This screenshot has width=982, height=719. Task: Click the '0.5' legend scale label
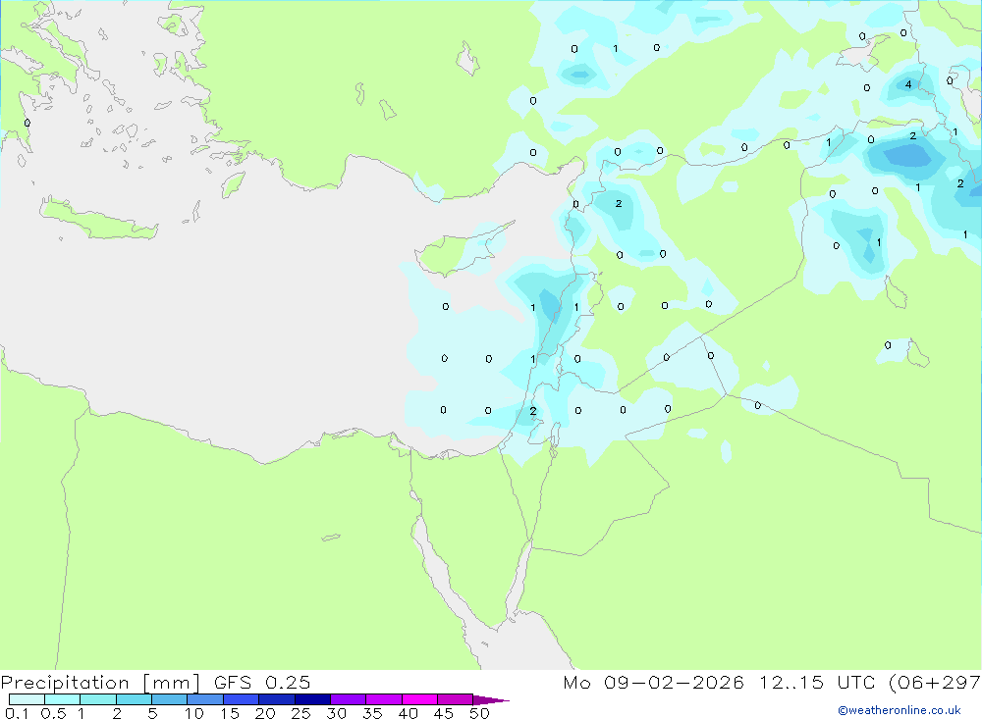coord(53,713)
